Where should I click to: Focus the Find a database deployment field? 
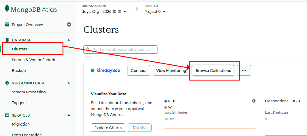coord(121,50)
